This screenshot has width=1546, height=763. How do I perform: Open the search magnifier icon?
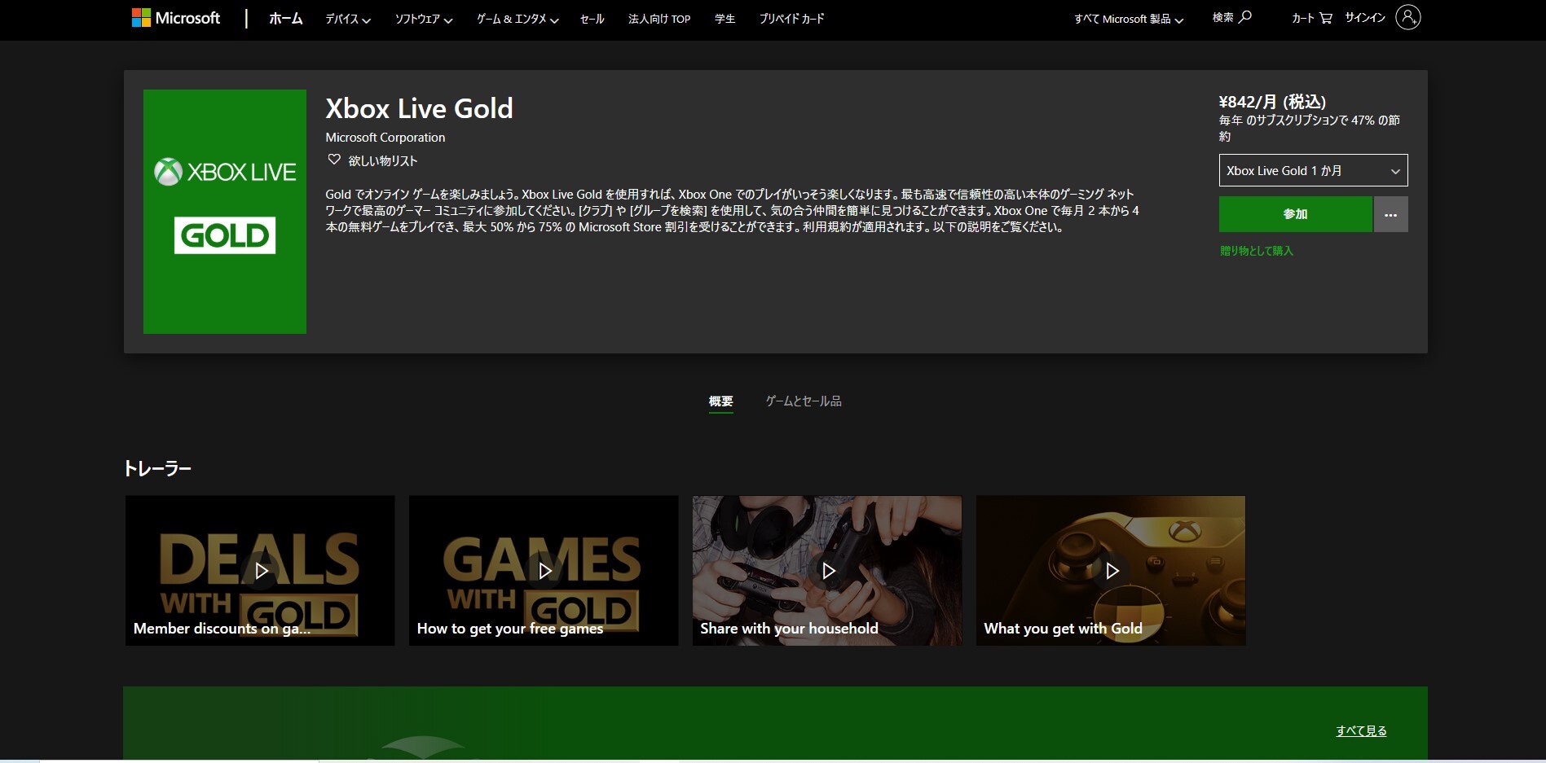coord(1245,17)
